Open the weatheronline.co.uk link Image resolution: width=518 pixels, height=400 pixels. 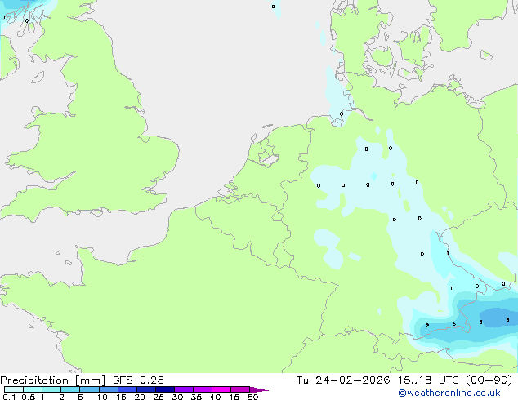coord(449,393)
